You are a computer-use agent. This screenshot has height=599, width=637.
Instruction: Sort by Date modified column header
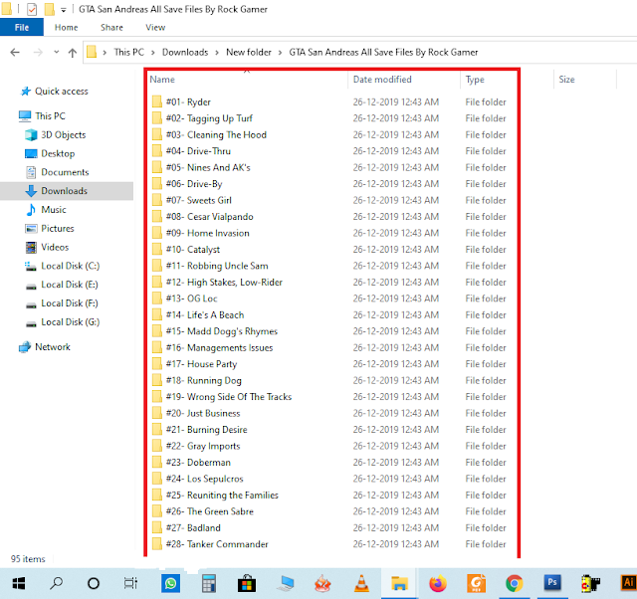coord(382,80)
